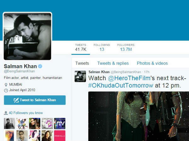Click the 17h tweet timestamp
The image size is (189, 141).
147,72
